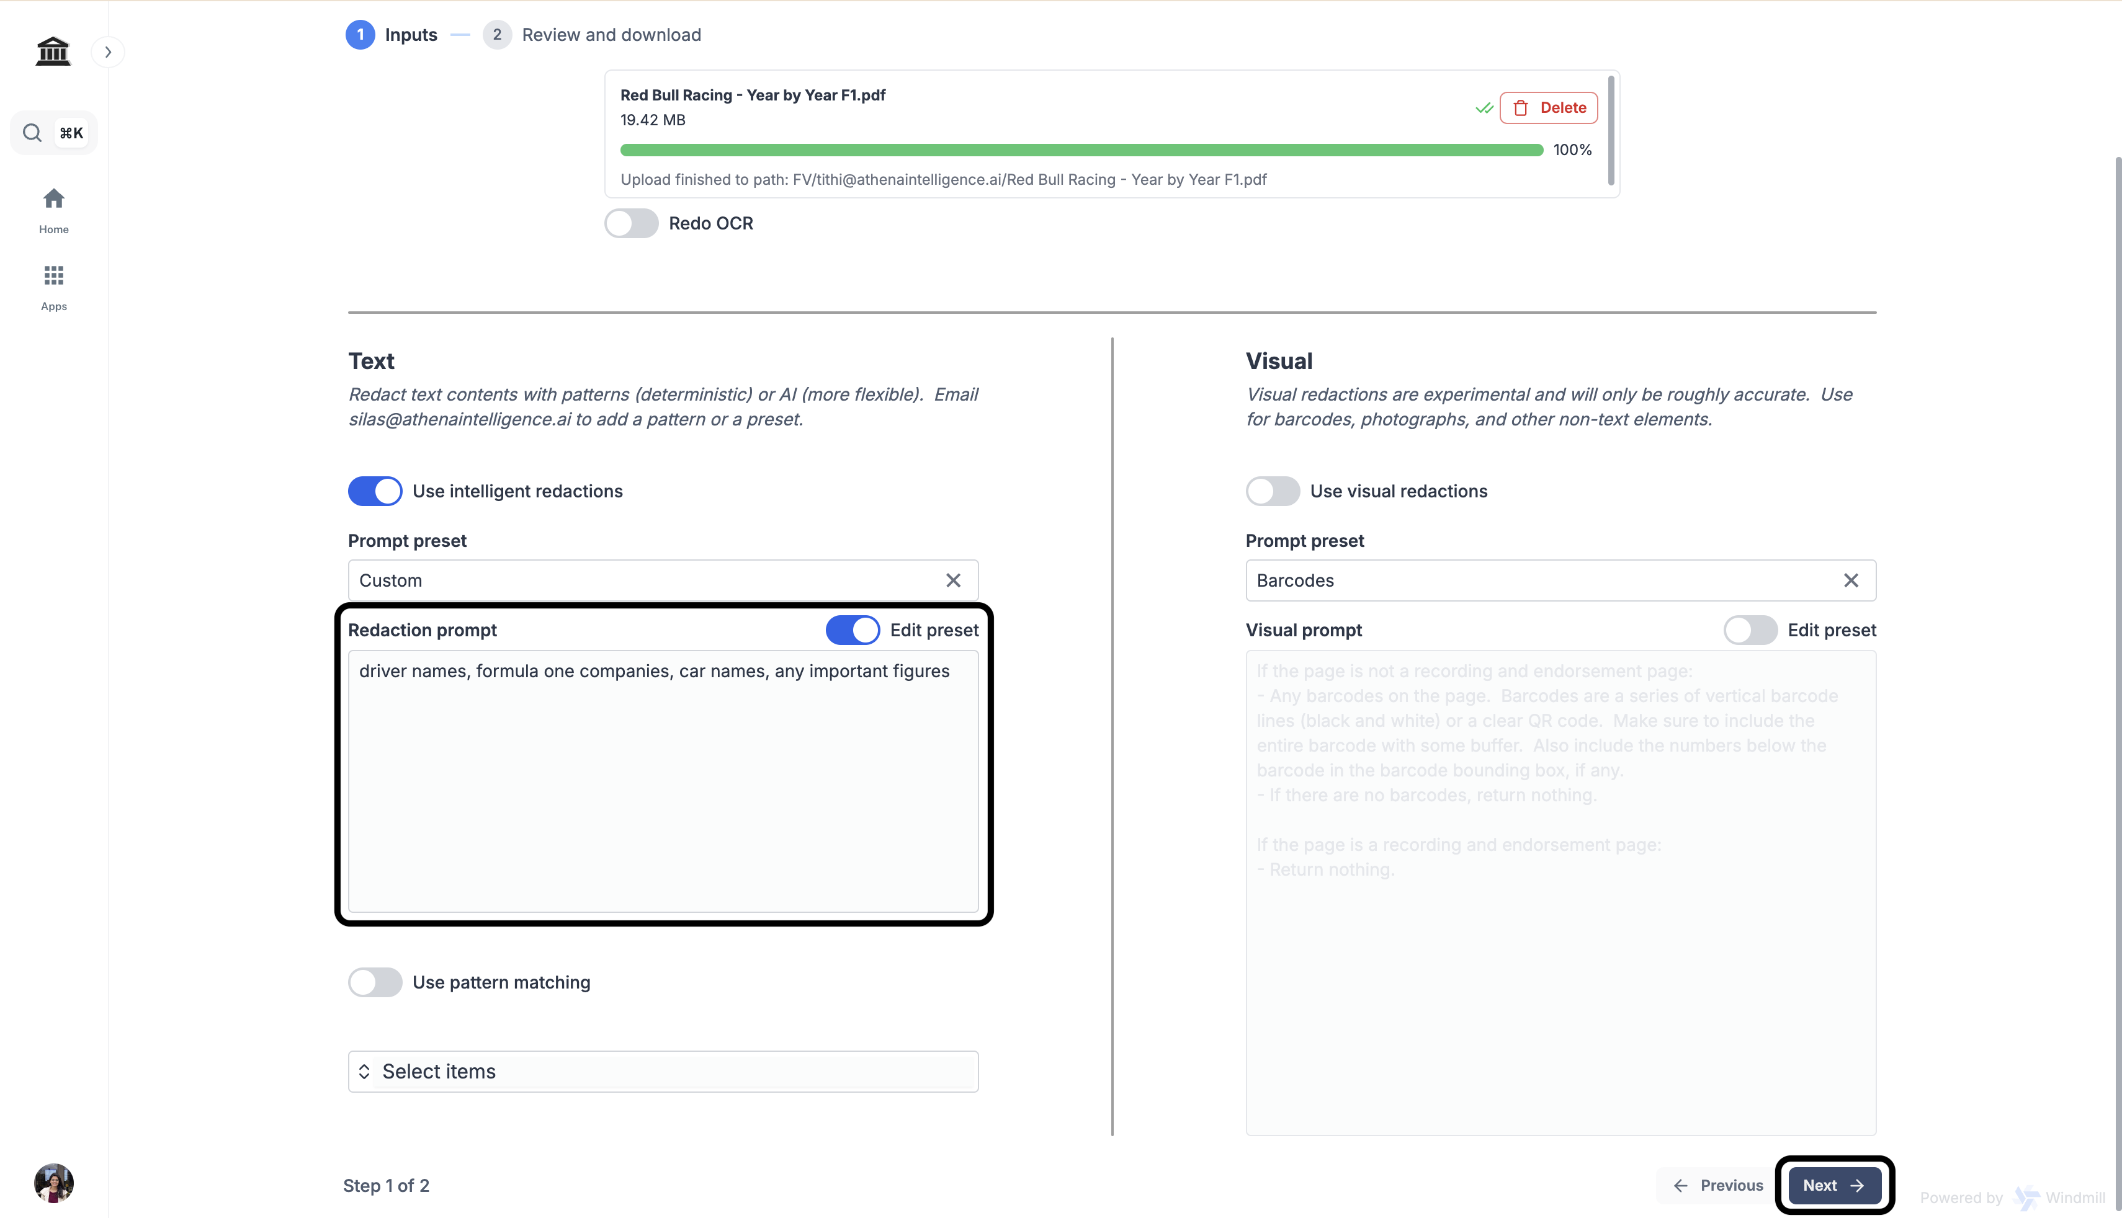
Task: Toggle Redo OCR switch
Action: (632, 223)
